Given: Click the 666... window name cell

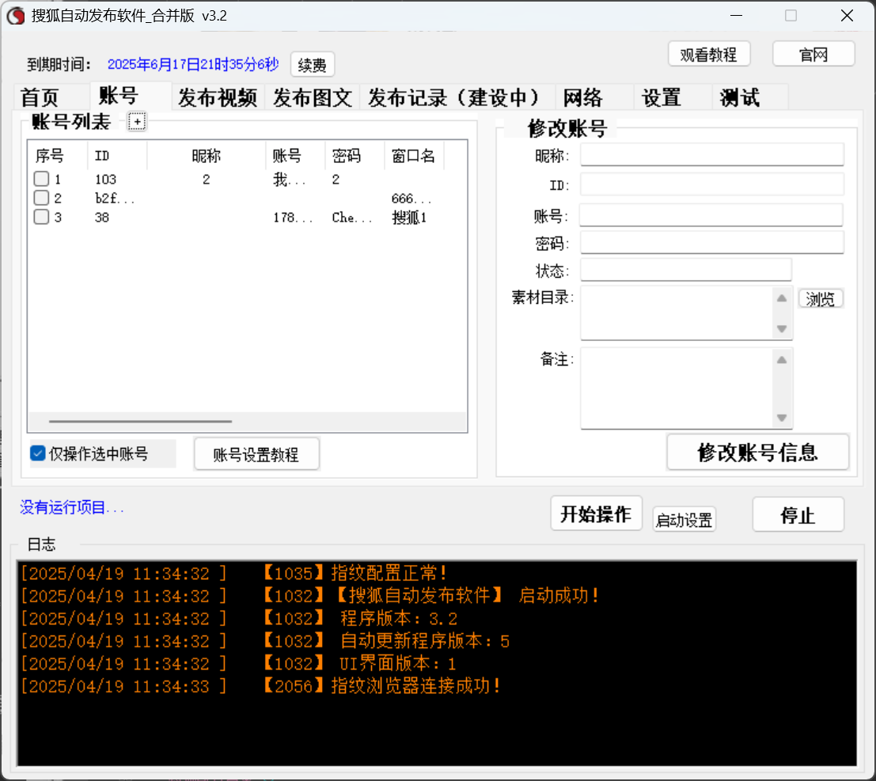Looking at the screenshot, I should [x=411, y=199].
